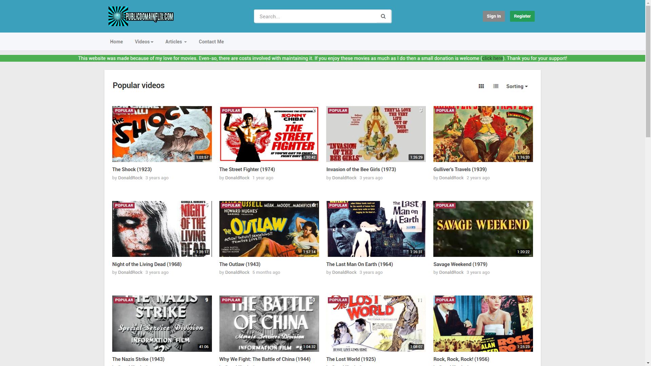This screenshot has height=366, width=651.
Task: Click title link The Outlaw (1943)
Action: point(240,264)
